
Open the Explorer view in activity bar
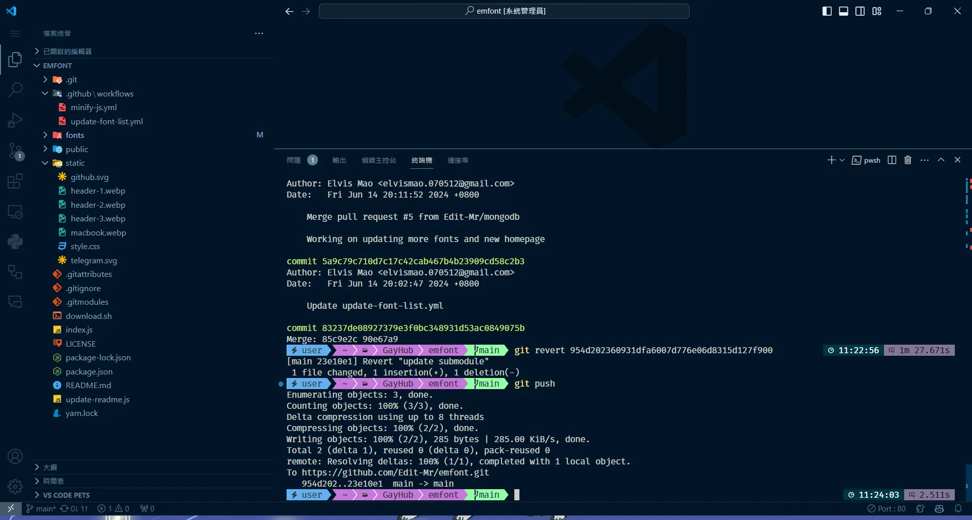[x=15, y=60]
